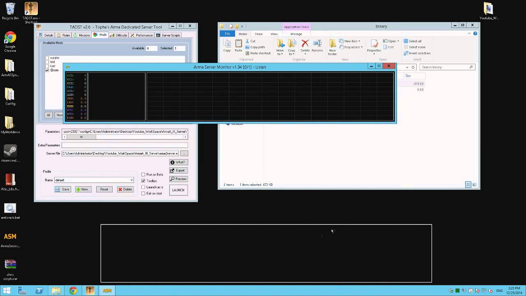This screenshot has width=526, height=296.
Task: Open the Recycle Bin desktop icon
Action: tap(10, 11)
